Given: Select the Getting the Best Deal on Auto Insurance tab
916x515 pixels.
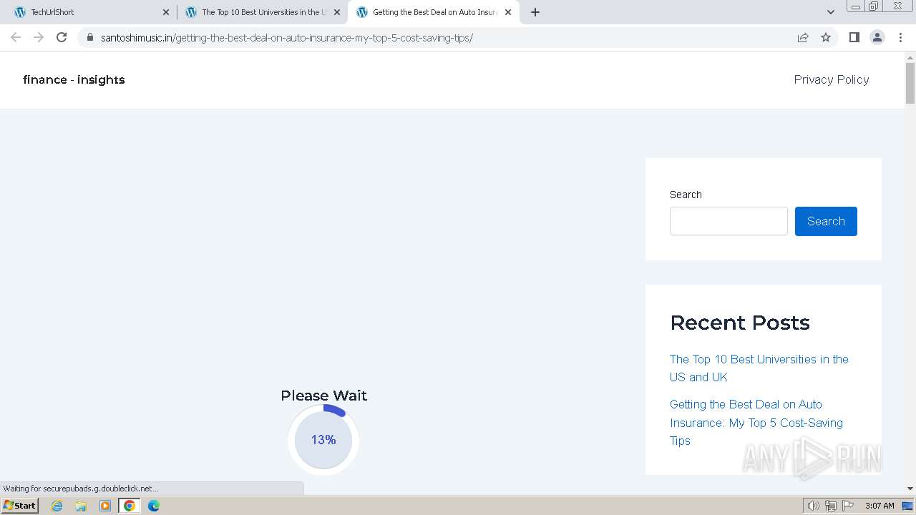Looking at the screenshot, I should pyautogui.click(x=434, y=12).
